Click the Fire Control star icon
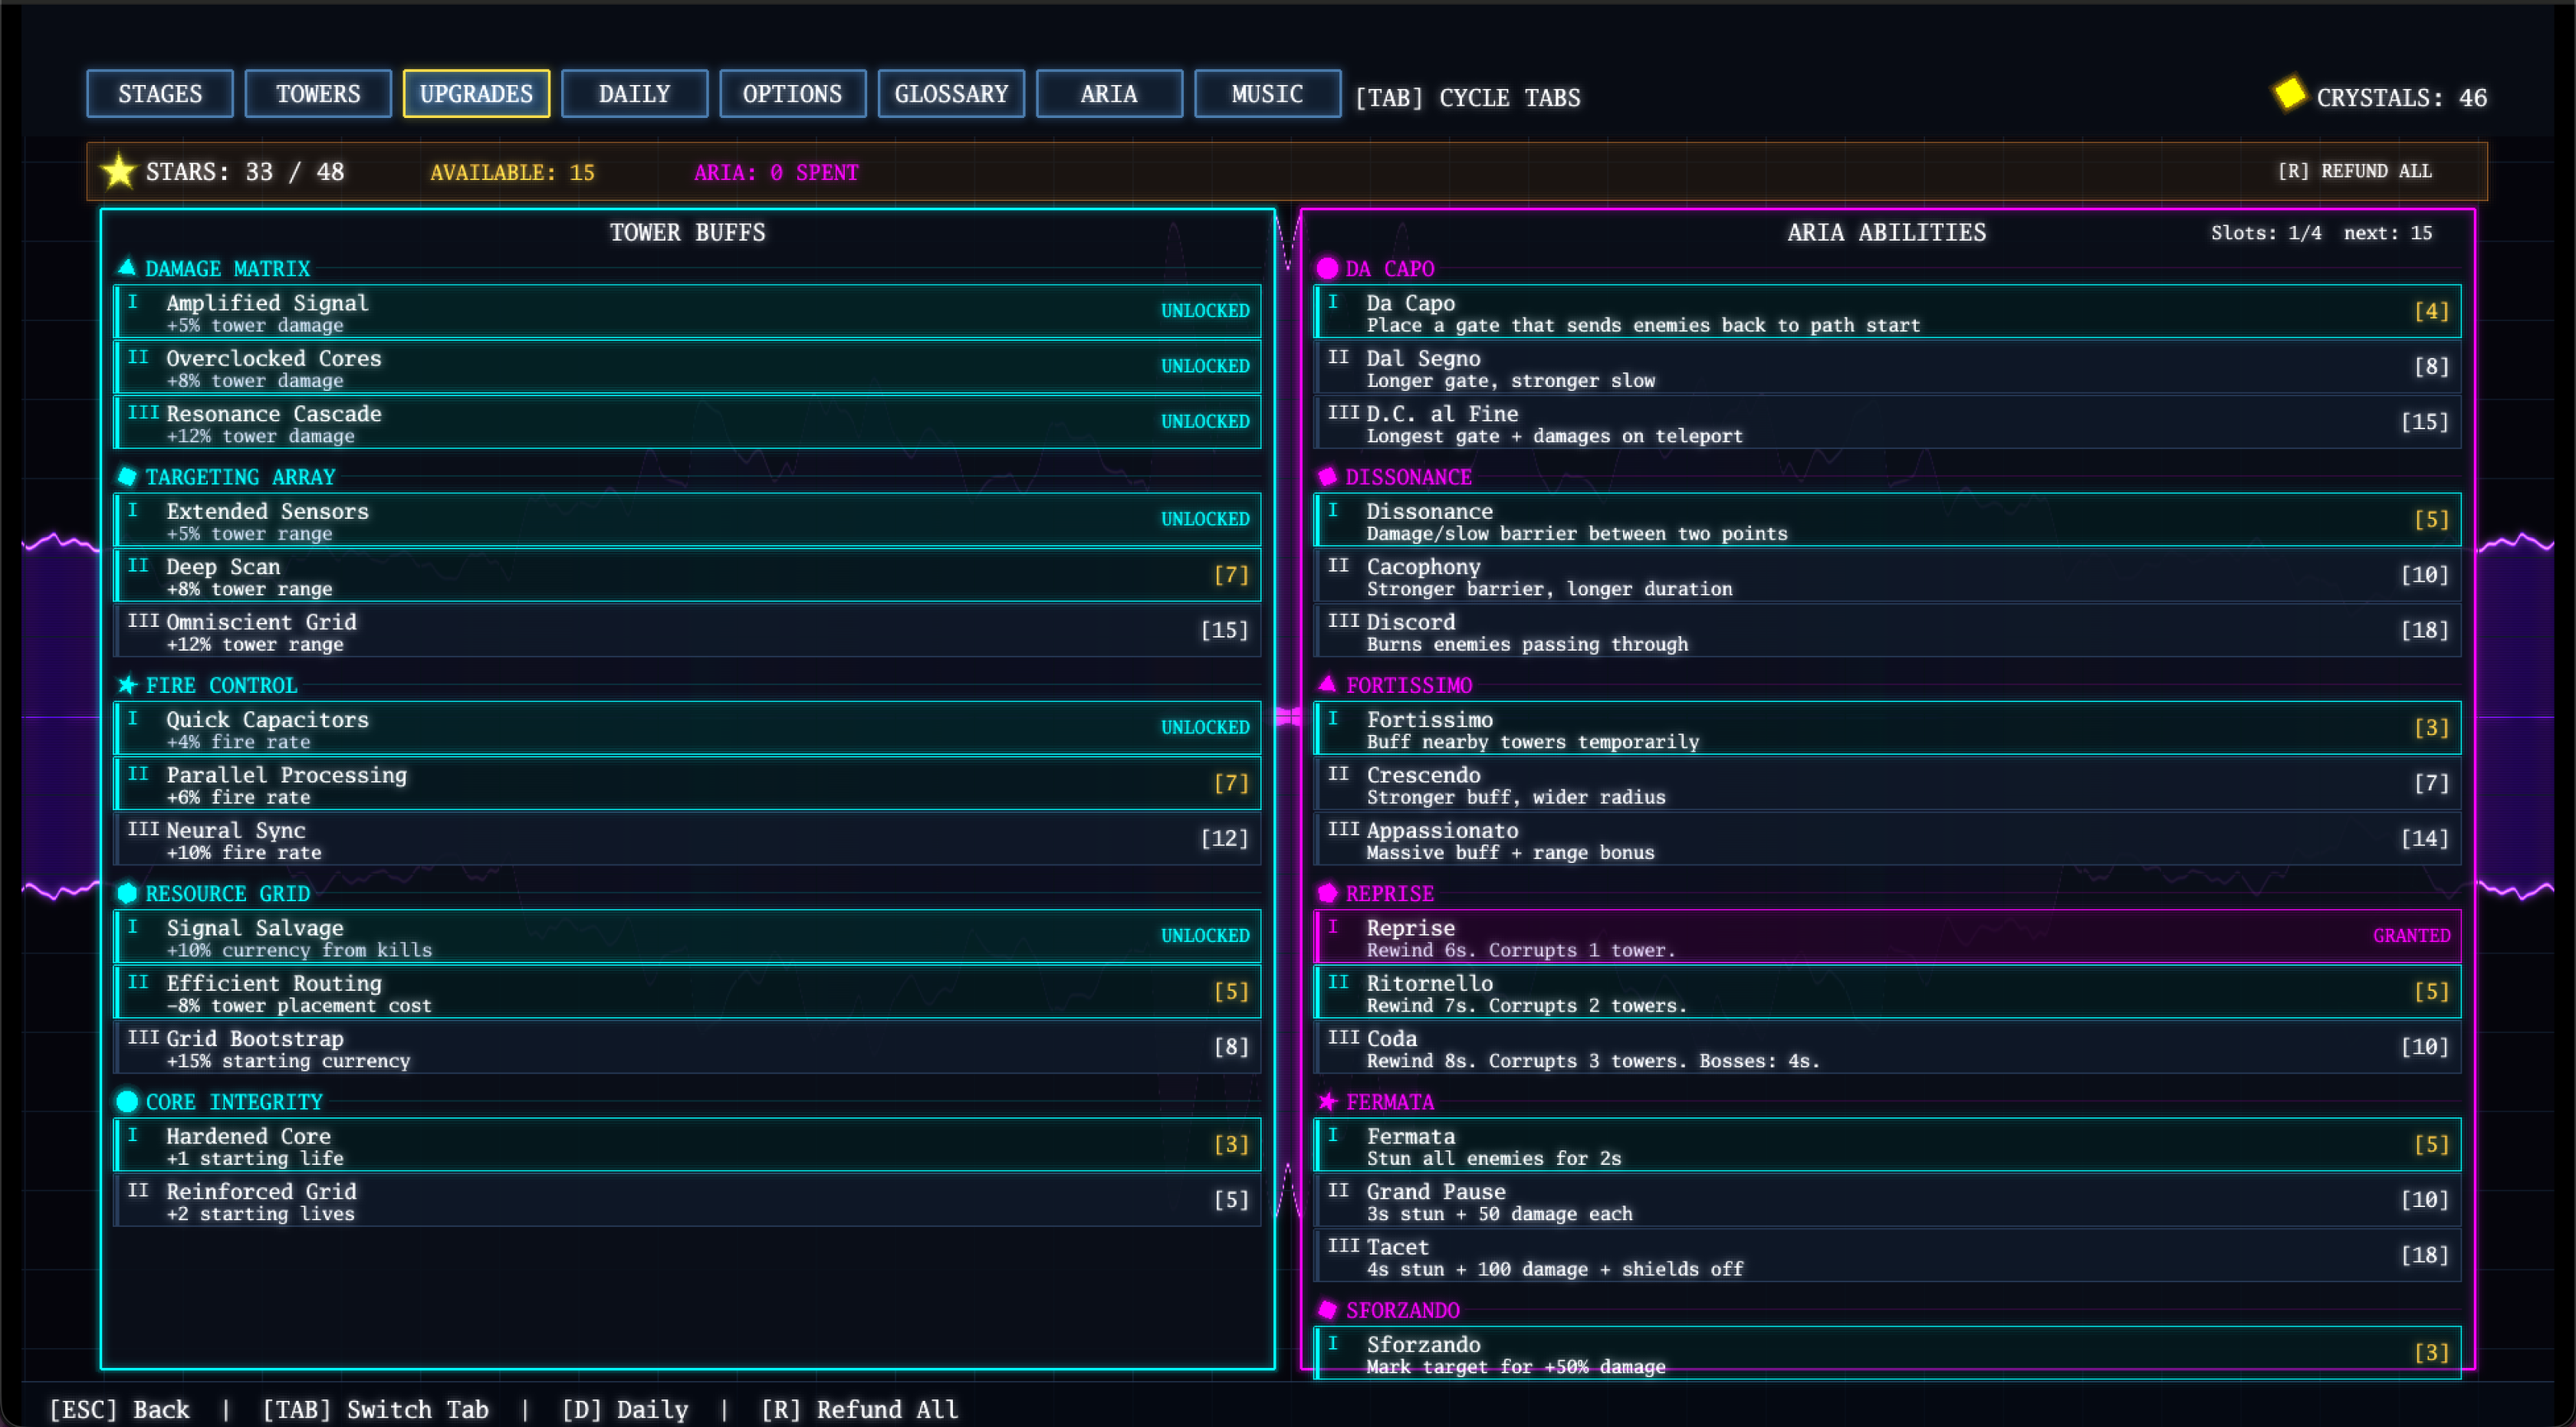This screenshot has width=2576, height=1427. (127, 684)
